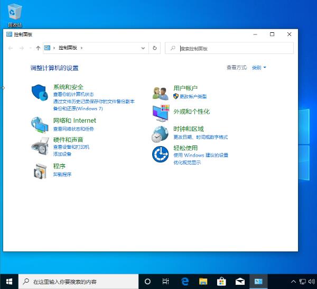Screen dimensions: 317x289
Task: Open Microsoft Store from taskbar
Action: [221, 282]
